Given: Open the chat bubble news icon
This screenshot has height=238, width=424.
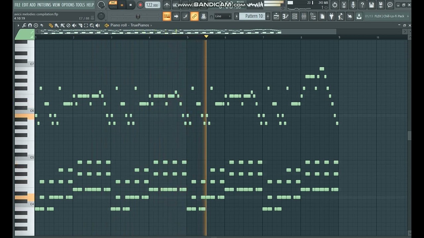Looking at the screenshot, I should (x=390, y=5).
